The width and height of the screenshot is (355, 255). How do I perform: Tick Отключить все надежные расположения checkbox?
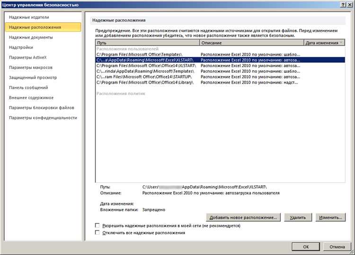(98, 232)
